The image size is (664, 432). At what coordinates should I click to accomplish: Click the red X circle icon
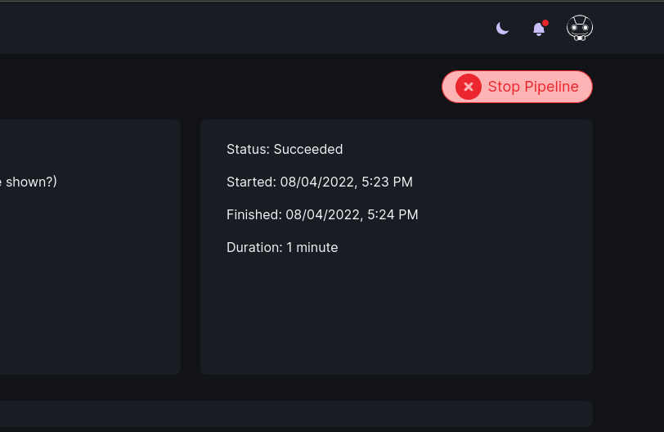pyautogui.click(x=469, y=87)
